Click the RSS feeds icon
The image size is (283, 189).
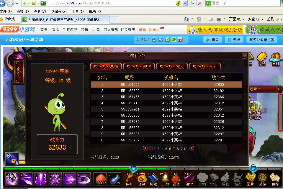click(199, 19)
